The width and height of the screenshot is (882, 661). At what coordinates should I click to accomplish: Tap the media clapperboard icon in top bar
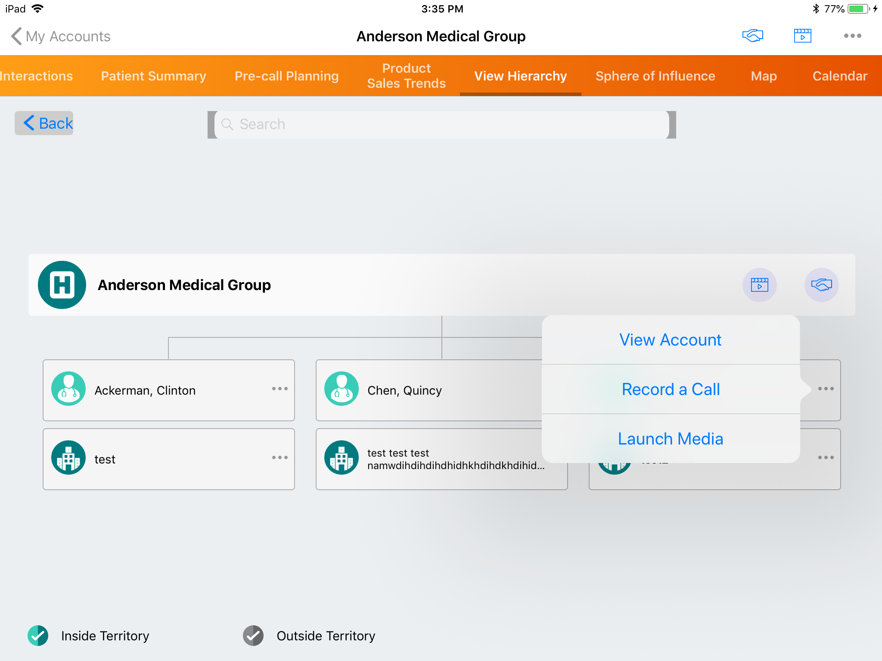click(802, 36)
